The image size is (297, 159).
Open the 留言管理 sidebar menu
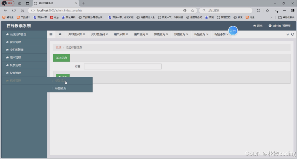(24, 42)
